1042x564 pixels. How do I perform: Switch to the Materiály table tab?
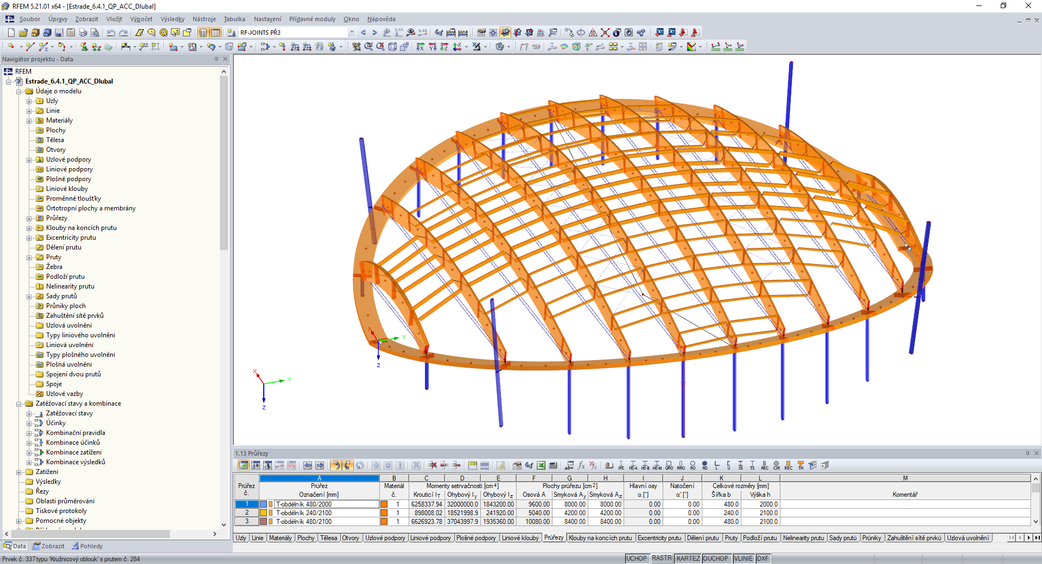(x=280, y=538)
